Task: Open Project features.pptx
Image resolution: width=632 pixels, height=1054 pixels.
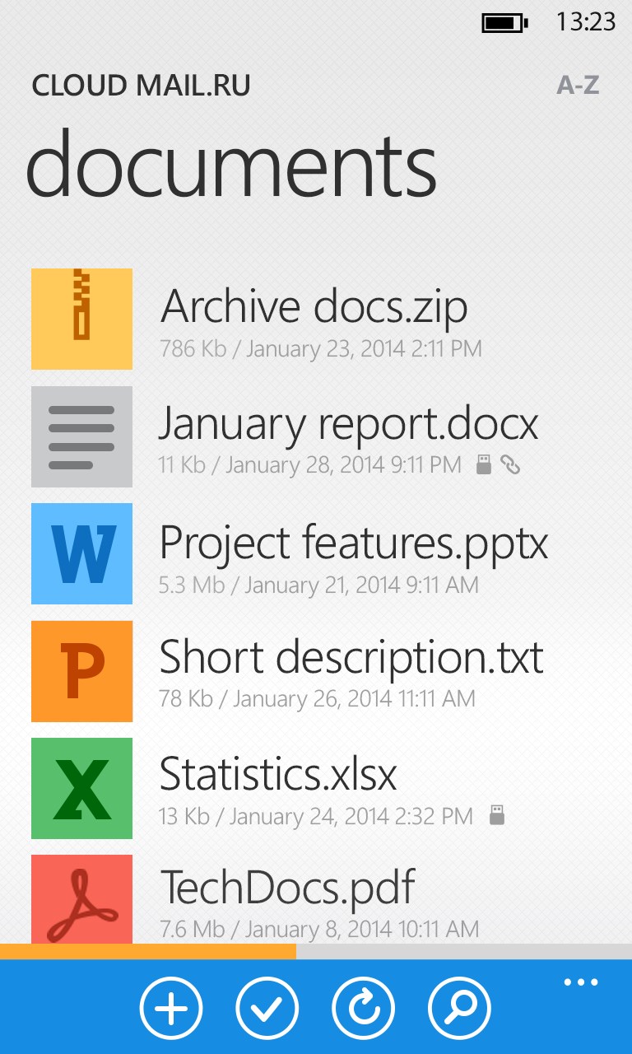Action: click(353, 543)
